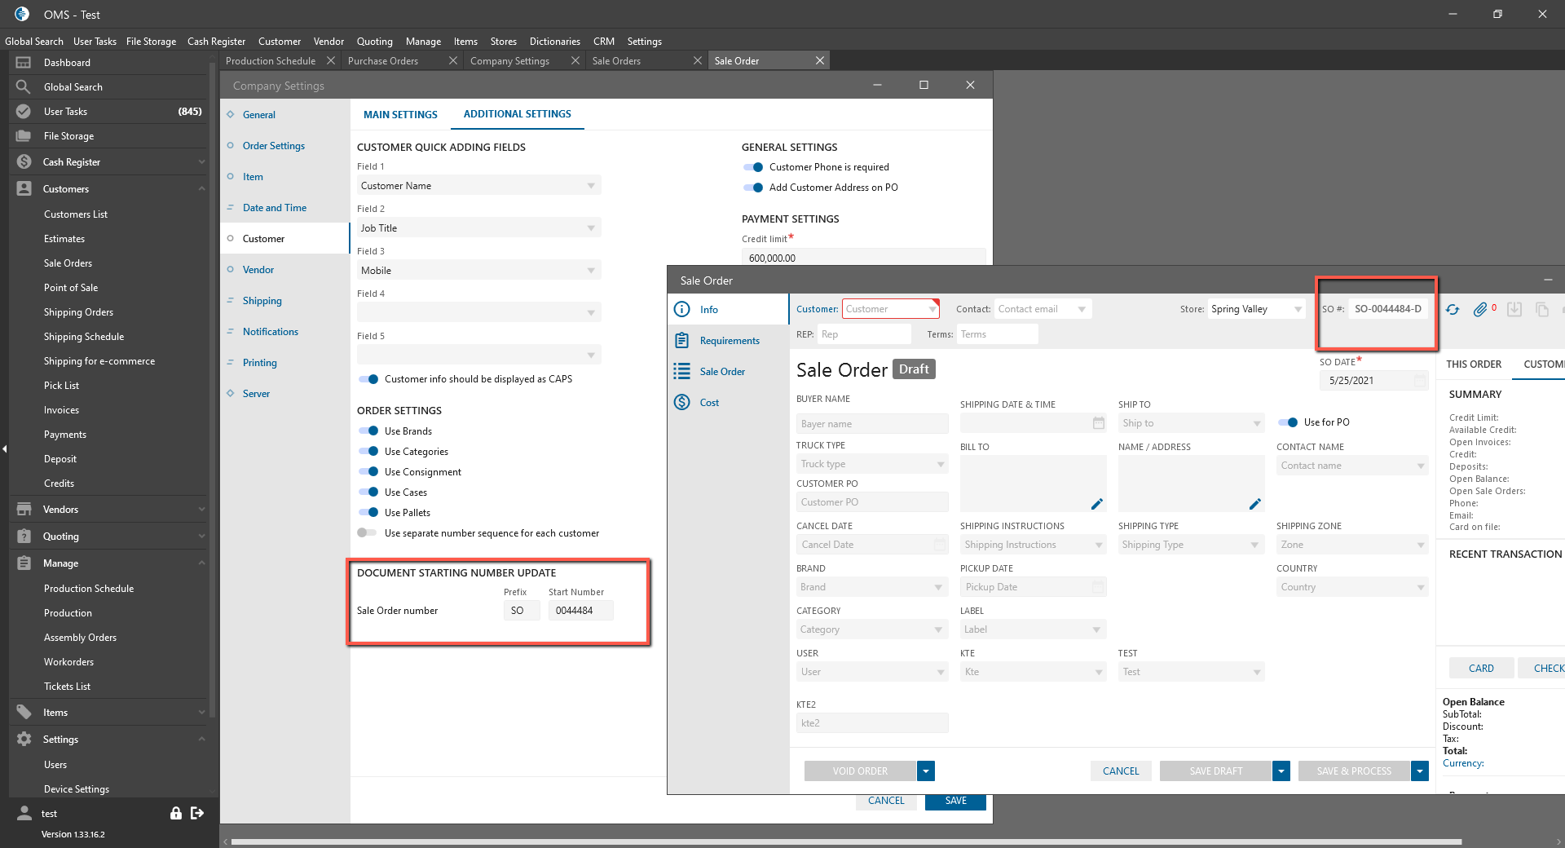
Task: Open attachments via the paperclip icon
Action: pyautogui.click(x=1480, y=310)
